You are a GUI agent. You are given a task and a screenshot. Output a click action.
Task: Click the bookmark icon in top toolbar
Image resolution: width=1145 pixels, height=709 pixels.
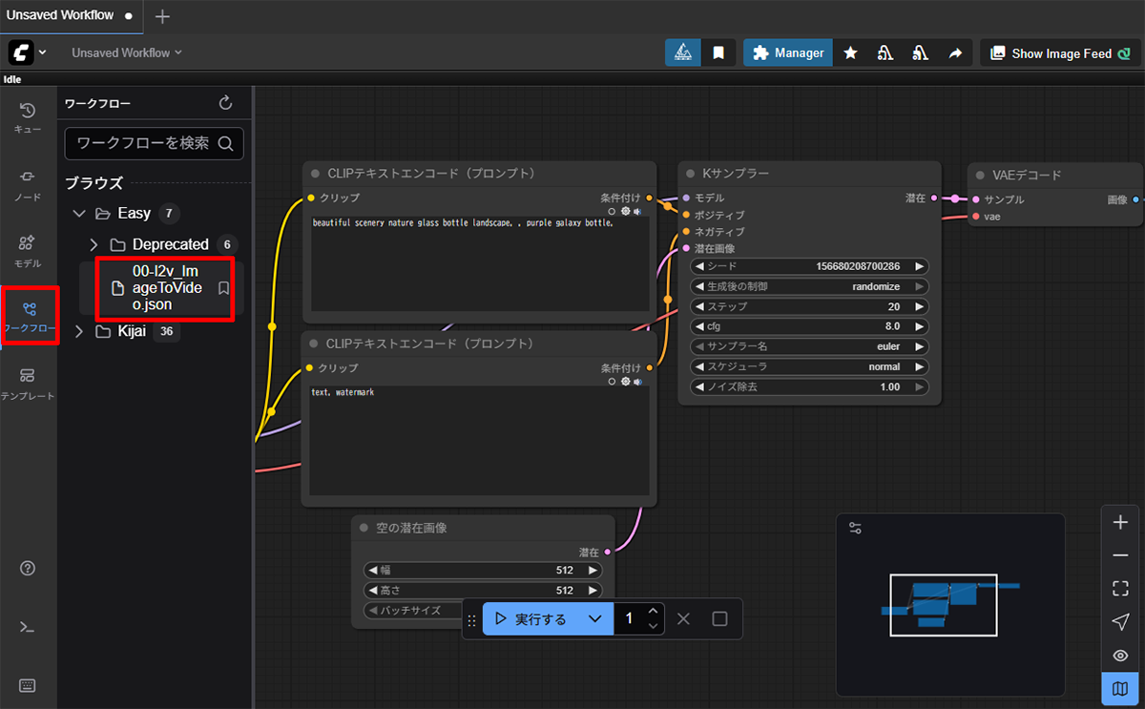[x=718, y=53]
